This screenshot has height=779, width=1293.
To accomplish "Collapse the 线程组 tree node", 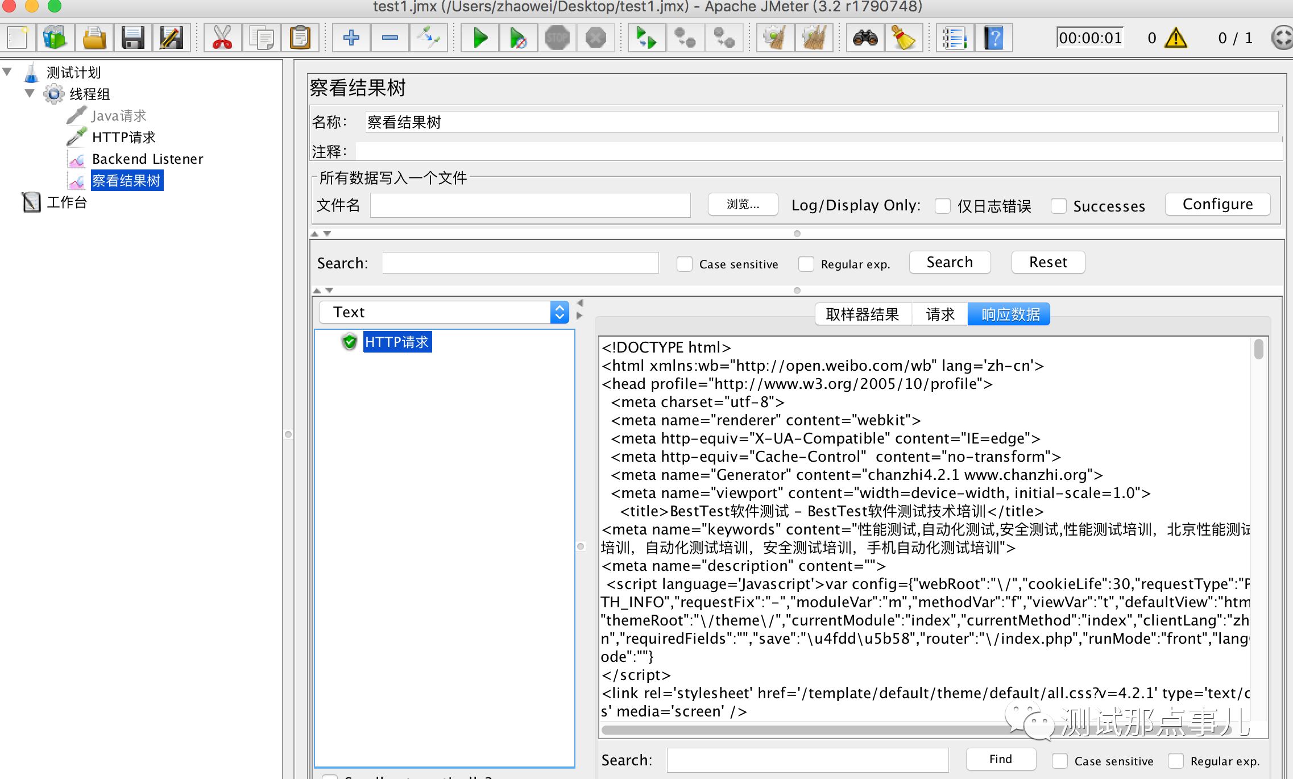I will 30,93.
